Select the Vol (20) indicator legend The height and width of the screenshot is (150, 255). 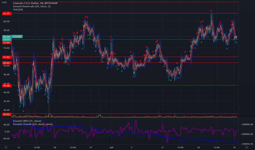(18, 10)
